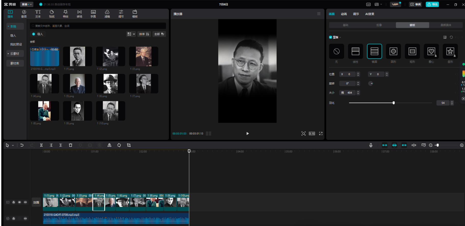Click the 导出 export button
This screenshot has width=465, height=226.
tap(432, 4)
